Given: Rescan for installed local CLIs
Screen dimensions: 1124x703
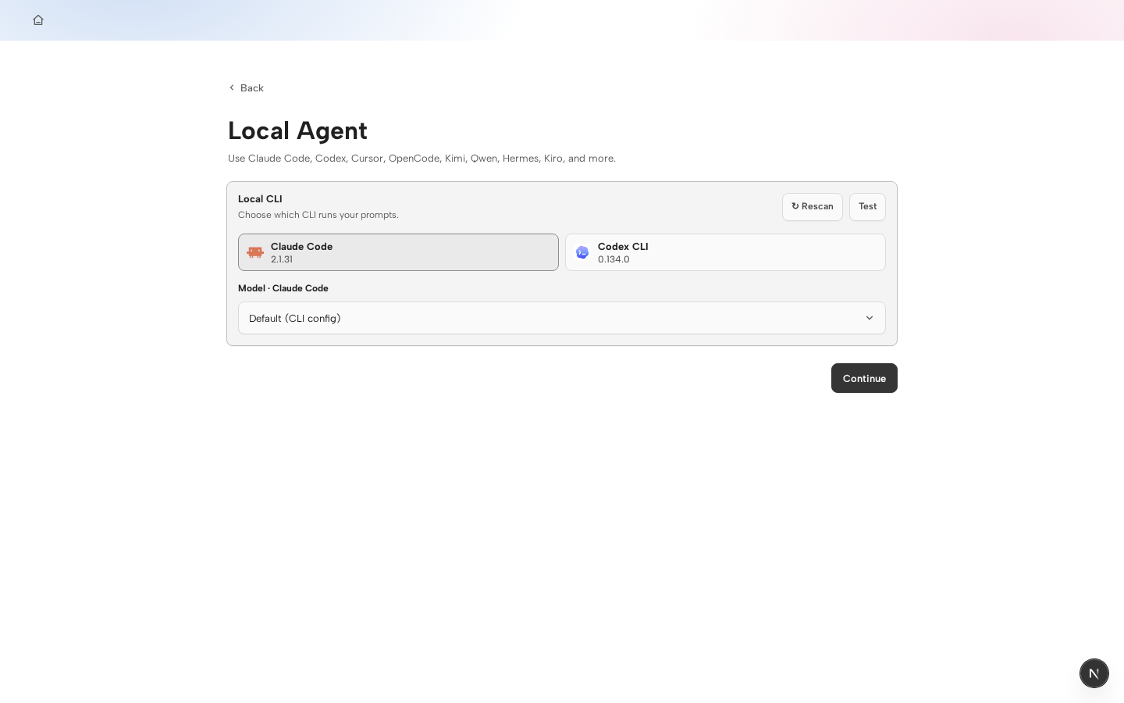Looking at the screenshot, I should [x=812, y=207].
